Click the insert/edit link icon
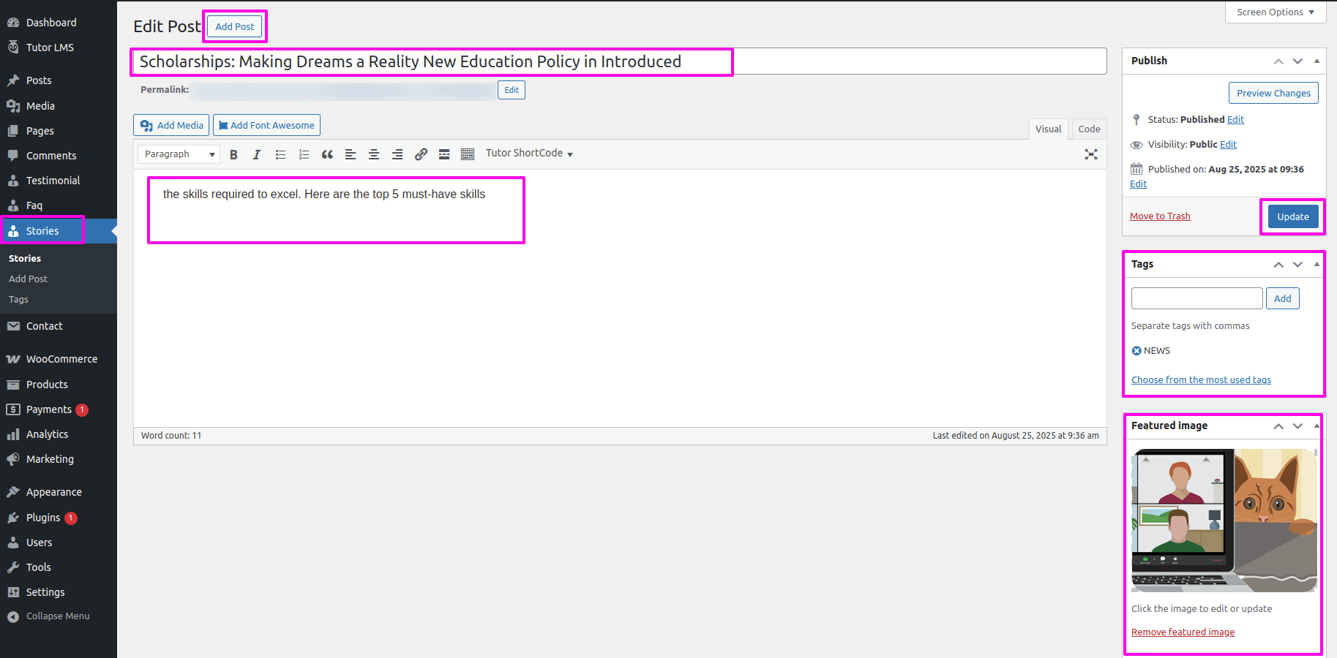Viewport: 1337px width, 658px height. tap(421, 154)
